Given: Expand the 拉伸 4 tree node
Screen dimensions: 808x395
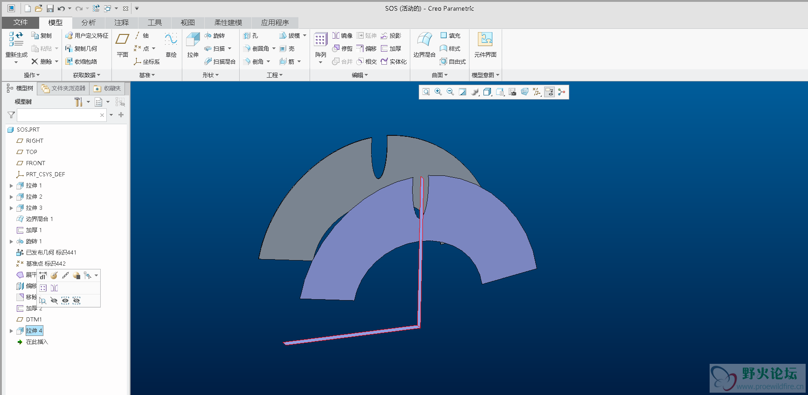Looking at the screenshot, I should point(11,331).
